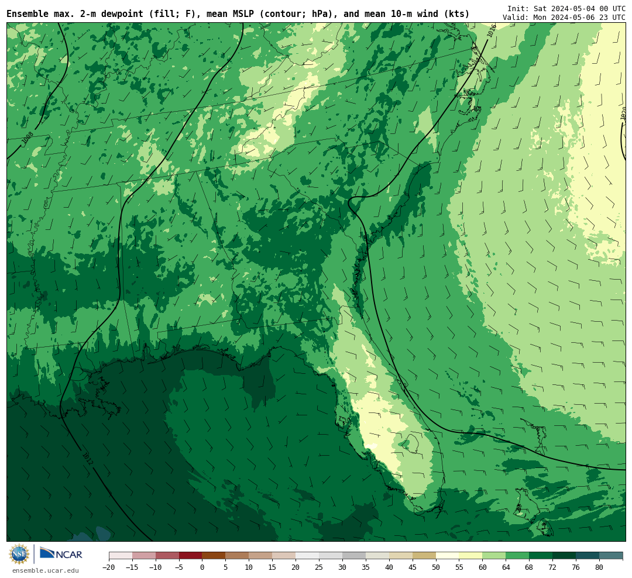Screen dimensions: 632x578
Task: Pick the 35 to 40 beige-gray swatch
Action: tap(377, 556)
